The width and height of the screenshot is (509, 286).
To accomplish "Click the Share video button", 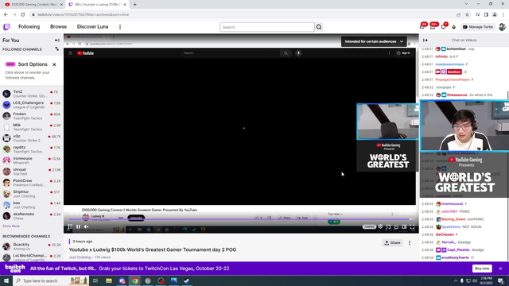I will 392,243.
